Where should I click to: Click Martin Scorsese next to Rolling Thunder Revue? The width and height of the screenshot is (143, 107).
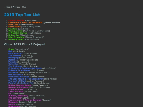(40, 85)
